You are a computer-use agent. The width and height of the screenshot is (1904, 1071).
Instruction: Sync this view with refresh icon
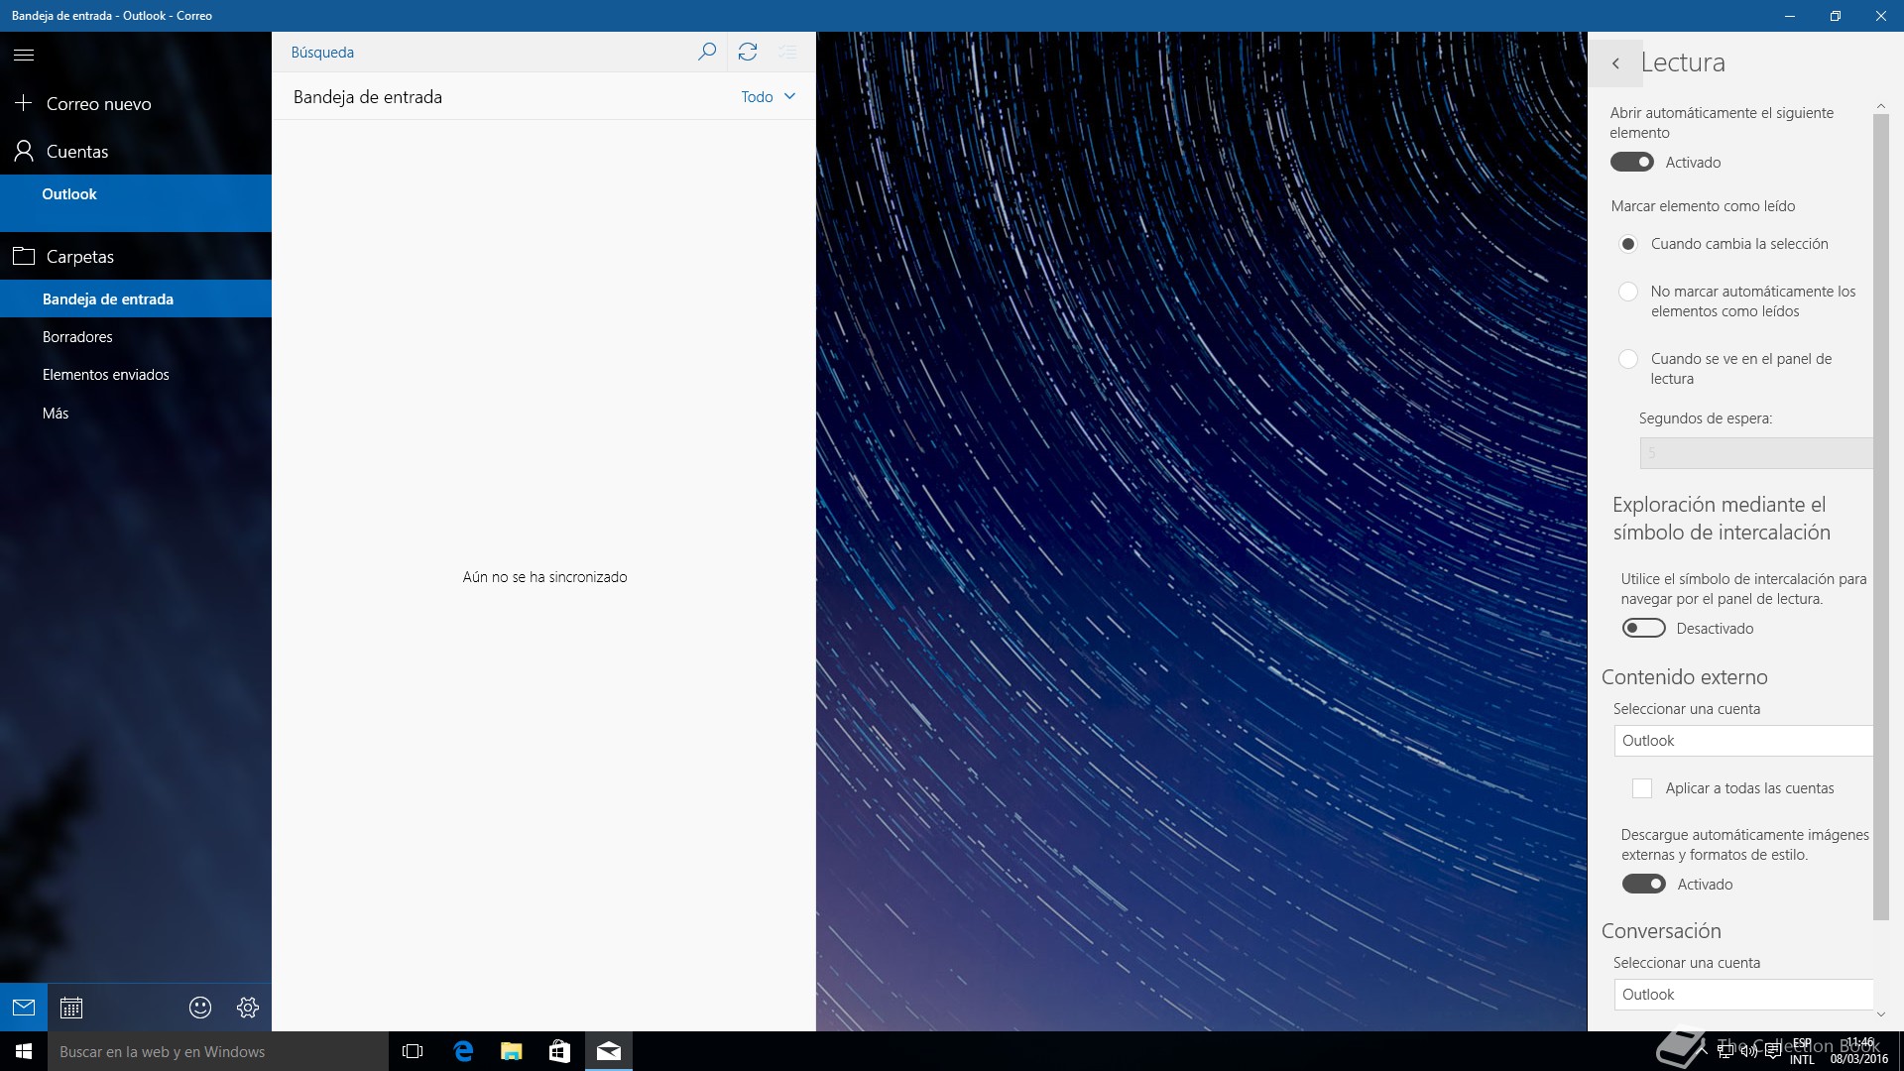click(x=748, y=52)
